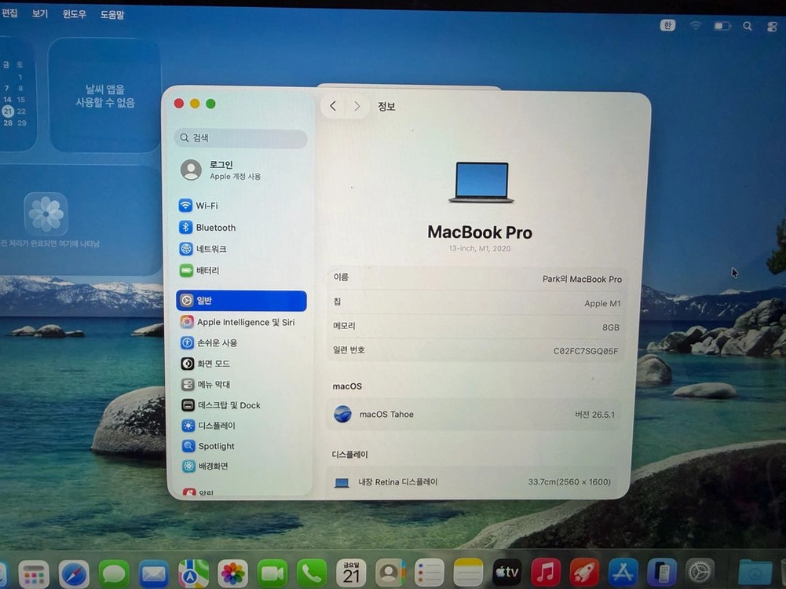Open FaceTime from the Dock
The width and height of the screenshot is (786, 589).
[272, 573]
